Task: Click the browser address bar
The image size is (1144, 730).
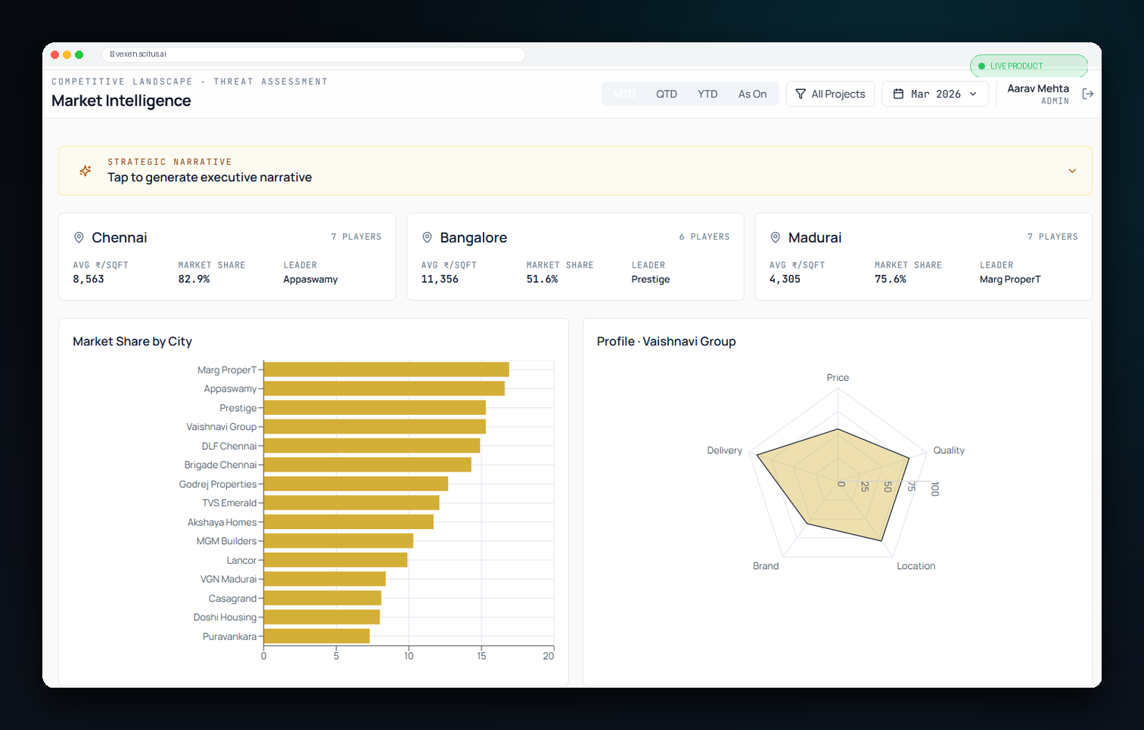Action: click(313, 54)
